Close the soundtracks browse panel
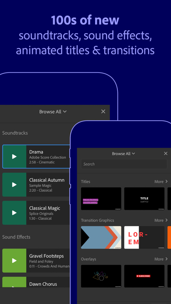This screenshot has height=304, width=171. [x=103, y=111]
